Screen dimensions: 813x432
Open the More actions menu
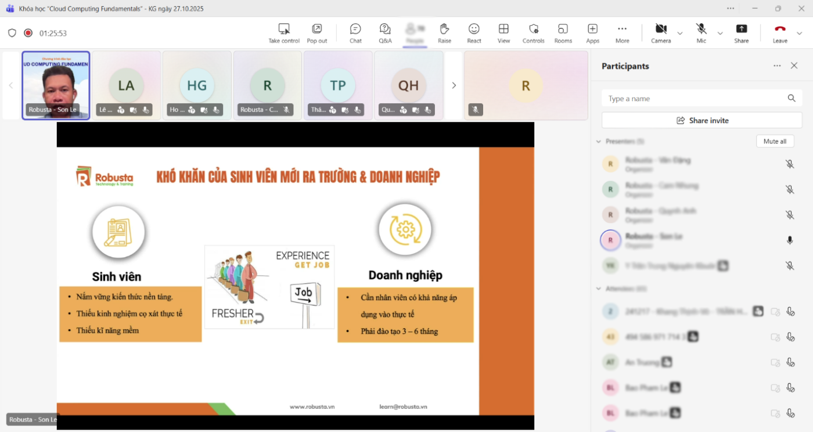[x=622, y=33]
